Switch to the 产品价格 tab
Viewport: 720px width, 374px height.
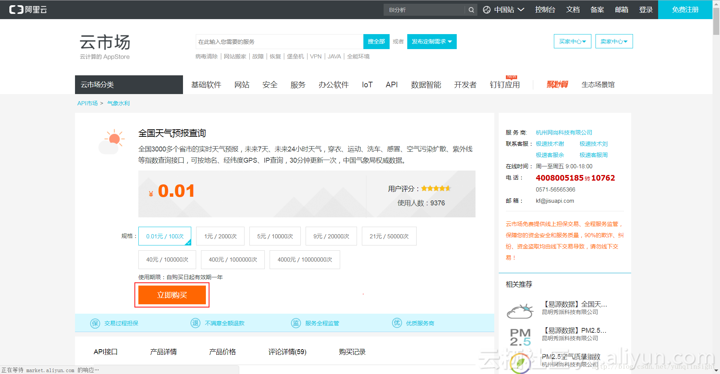pyautogui.click(x=222, y=352)
